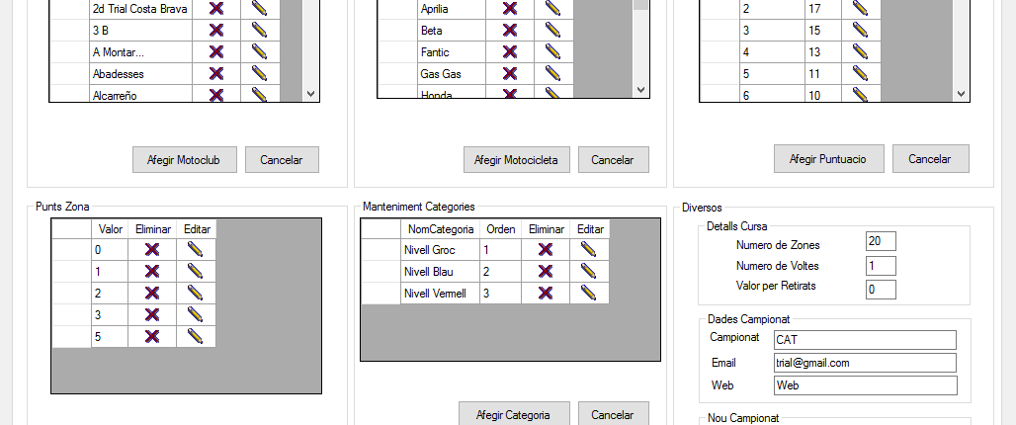Click the Afegir Motoclub button
1016x425 pixels.
[x=184, y=159]
